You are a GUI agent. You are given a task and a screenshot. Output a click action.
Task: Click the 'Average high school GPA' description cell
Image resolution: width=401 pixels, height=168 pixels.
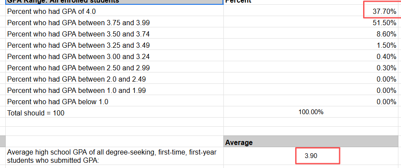(115, 156)
